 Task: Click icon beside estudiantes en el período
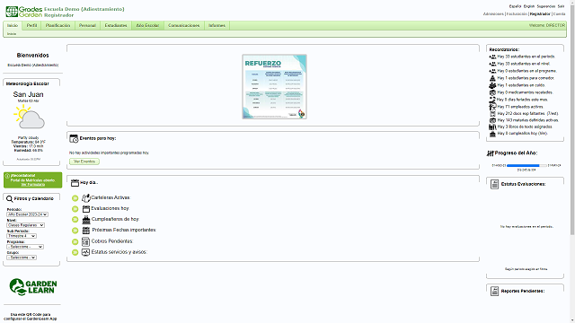(492, 57)
